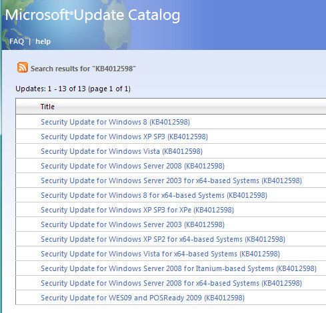Screen dimensions: 326x313
Task: Open Security Update for Windows Vista (KB4012598)
Action: [x=121, y=151]
